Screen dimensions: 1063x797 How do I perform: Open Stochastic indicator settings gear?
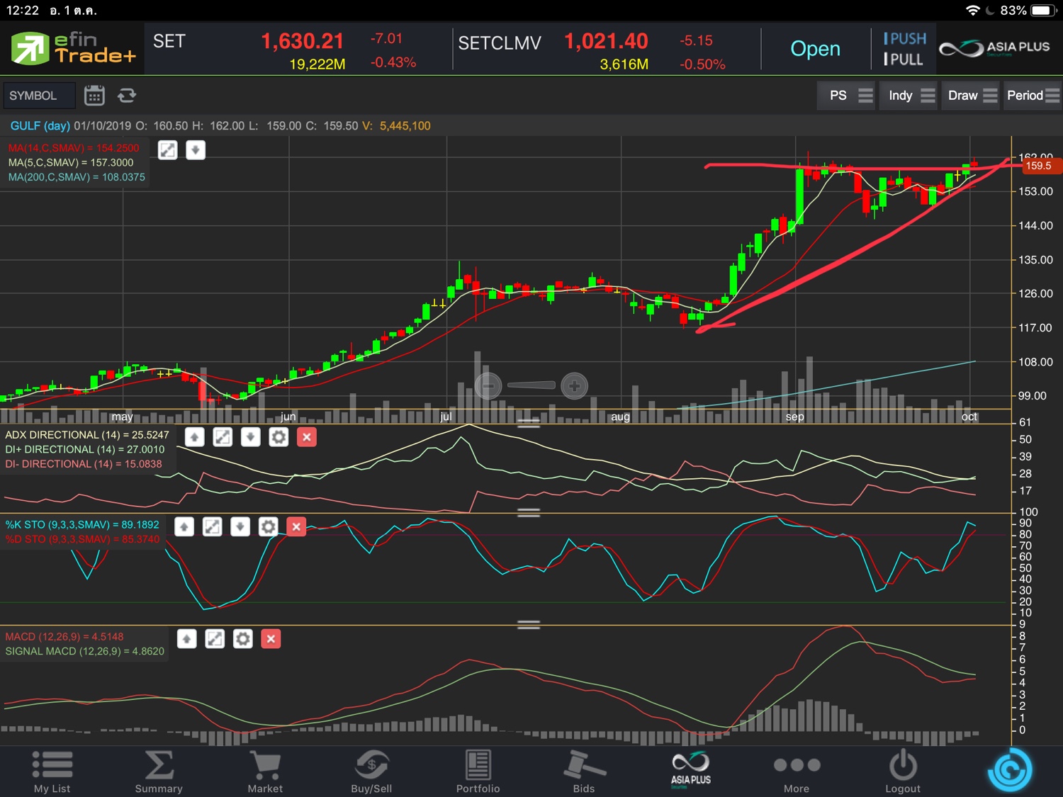tap(268, 526)
